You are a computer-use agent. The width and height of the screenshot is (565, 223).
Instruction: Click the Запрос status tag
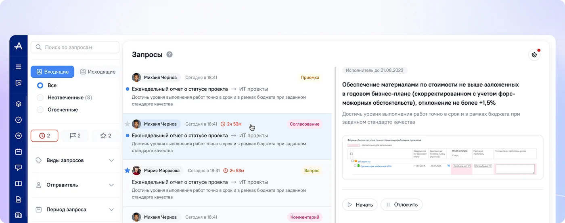tap(312, 171)
